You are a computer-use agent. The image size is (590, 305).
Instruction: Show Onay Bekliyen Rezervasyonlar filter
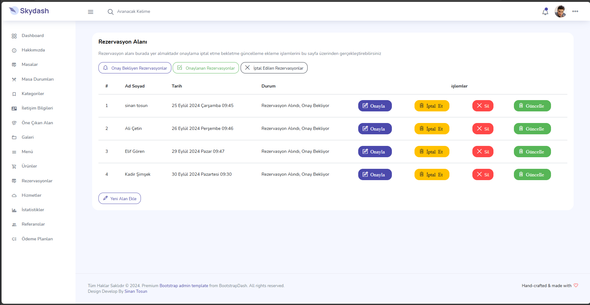[135, 68]
